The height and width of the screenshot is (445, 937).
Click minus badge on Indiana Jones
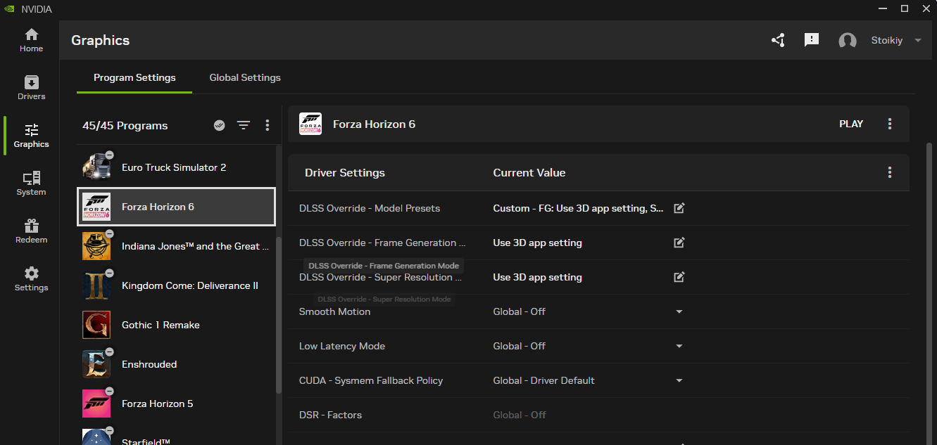click(110, 233)
